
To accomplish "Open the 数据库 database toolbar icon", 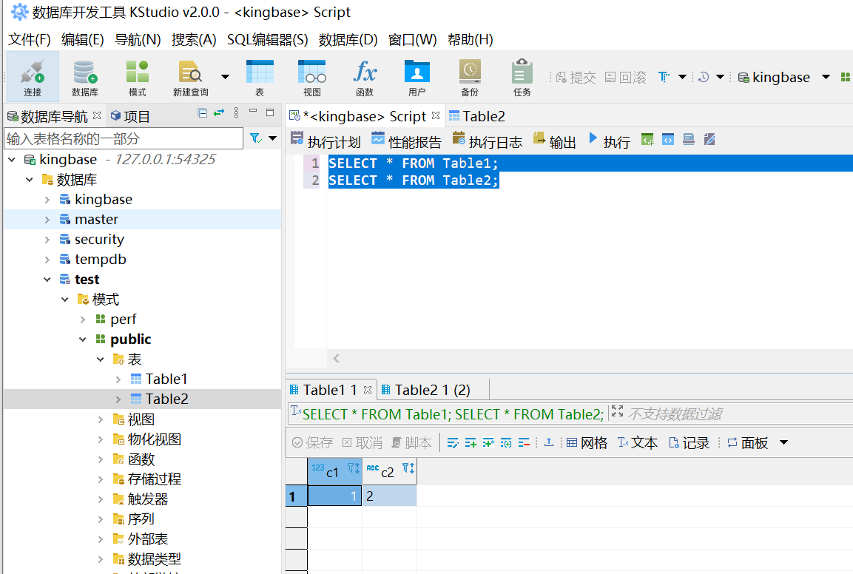I will pos(85,77).
